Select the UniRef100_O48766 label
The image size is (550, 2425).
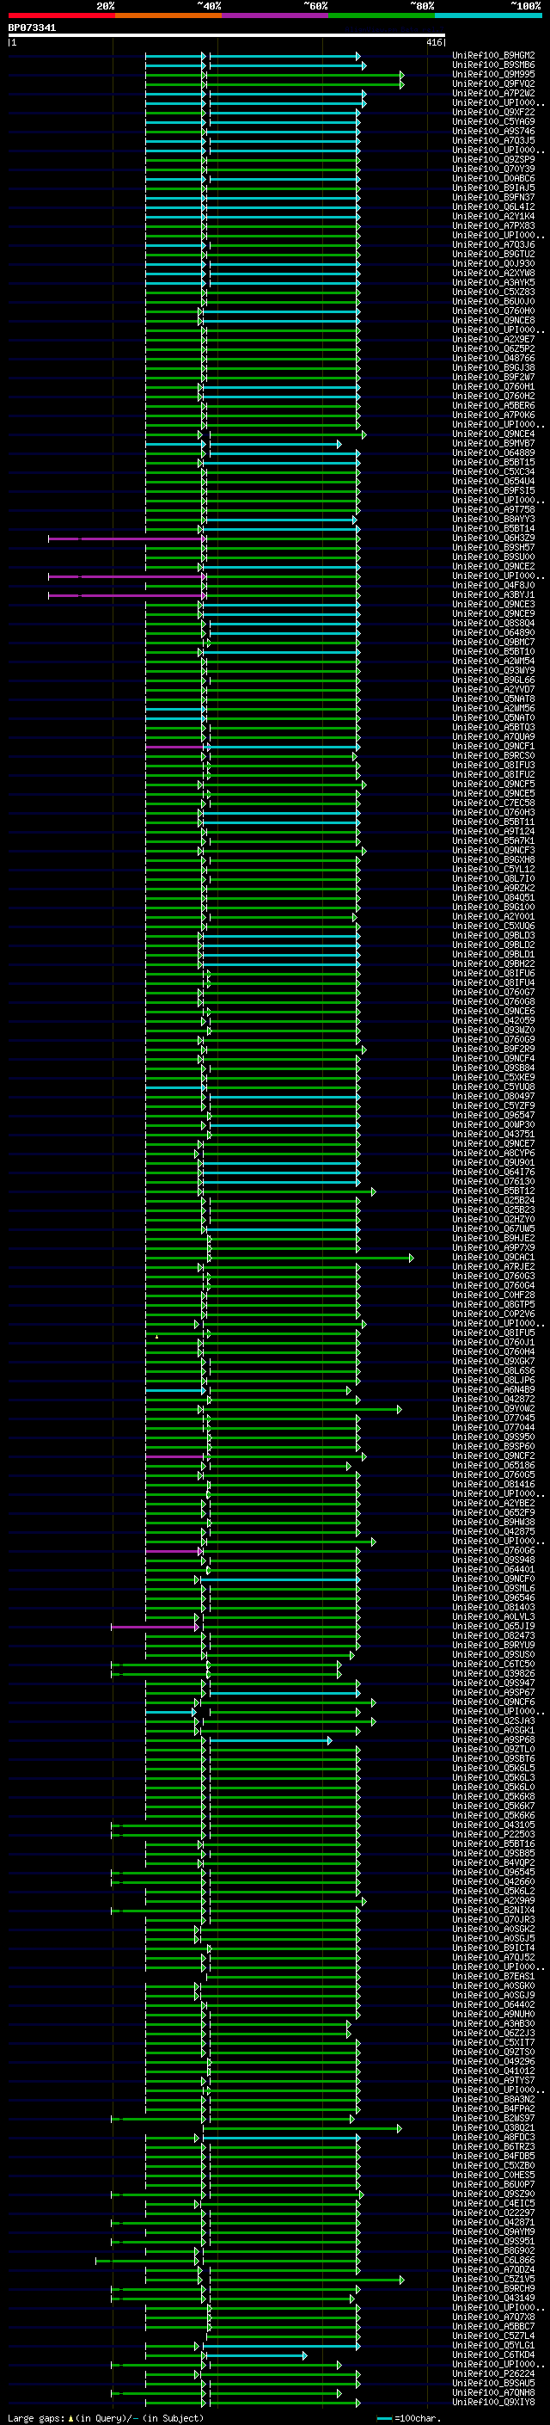click(x=493, y=359)
